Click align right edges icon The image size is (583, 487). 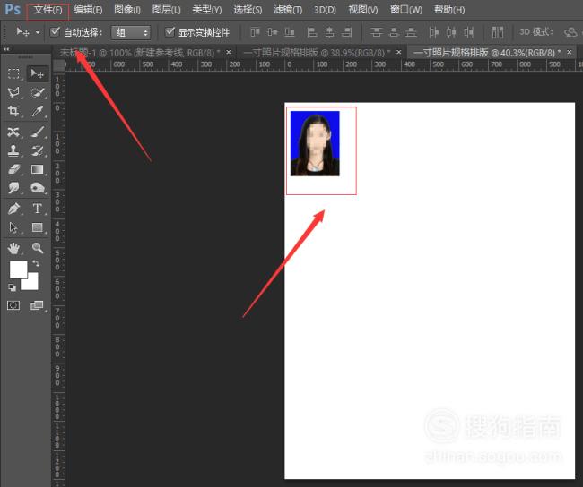[x=346, y=32]
